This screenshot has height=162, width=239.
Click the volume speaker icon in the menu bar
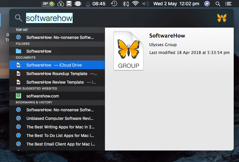click(x=145, y=4)
